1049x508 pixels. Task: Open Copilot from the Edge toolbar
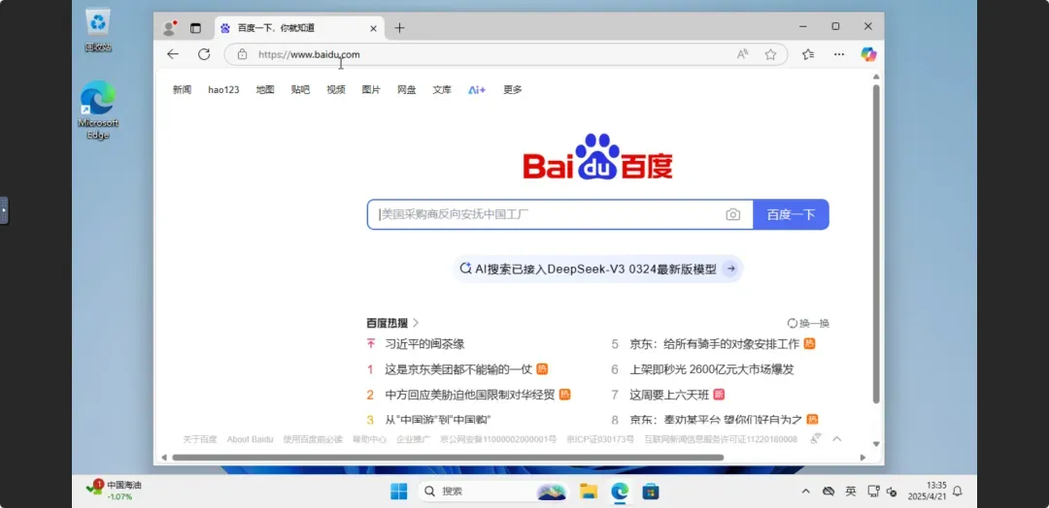click(x=868, y=54)
